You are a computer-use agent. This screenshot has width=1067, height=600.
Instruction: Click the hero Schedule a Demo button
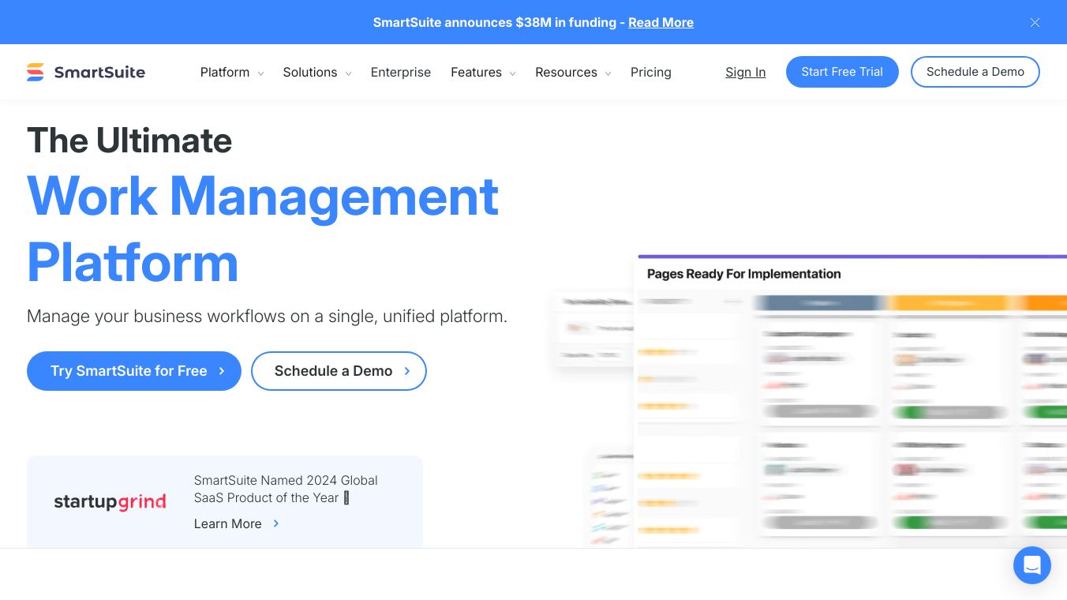[339, 371]
